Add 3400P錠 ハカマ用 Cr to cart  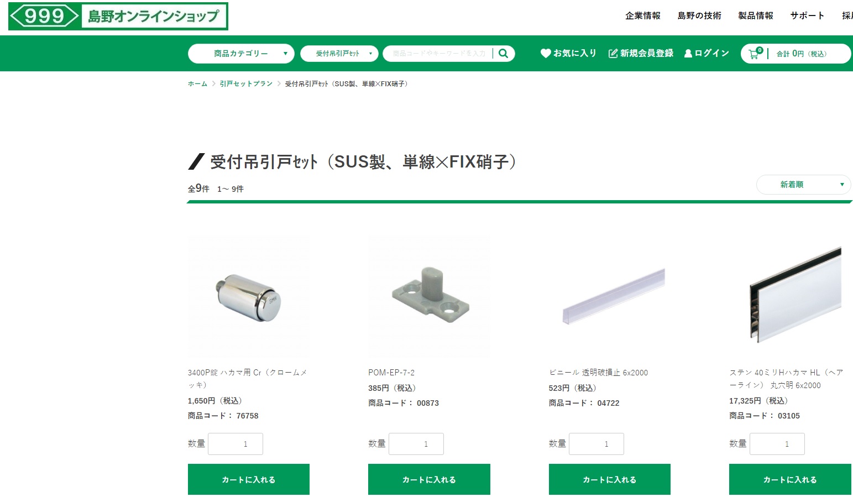249,479
